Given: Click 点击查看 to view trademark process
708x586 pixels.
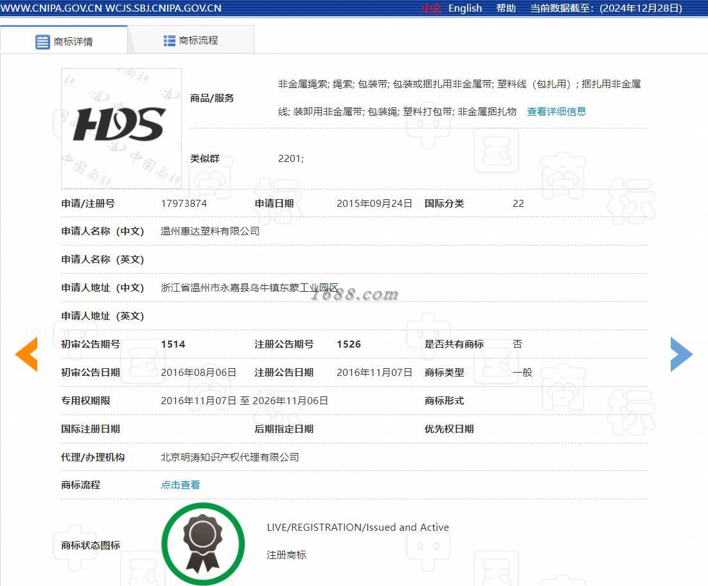Looking at the screenshot, I should tap(180, 485).
